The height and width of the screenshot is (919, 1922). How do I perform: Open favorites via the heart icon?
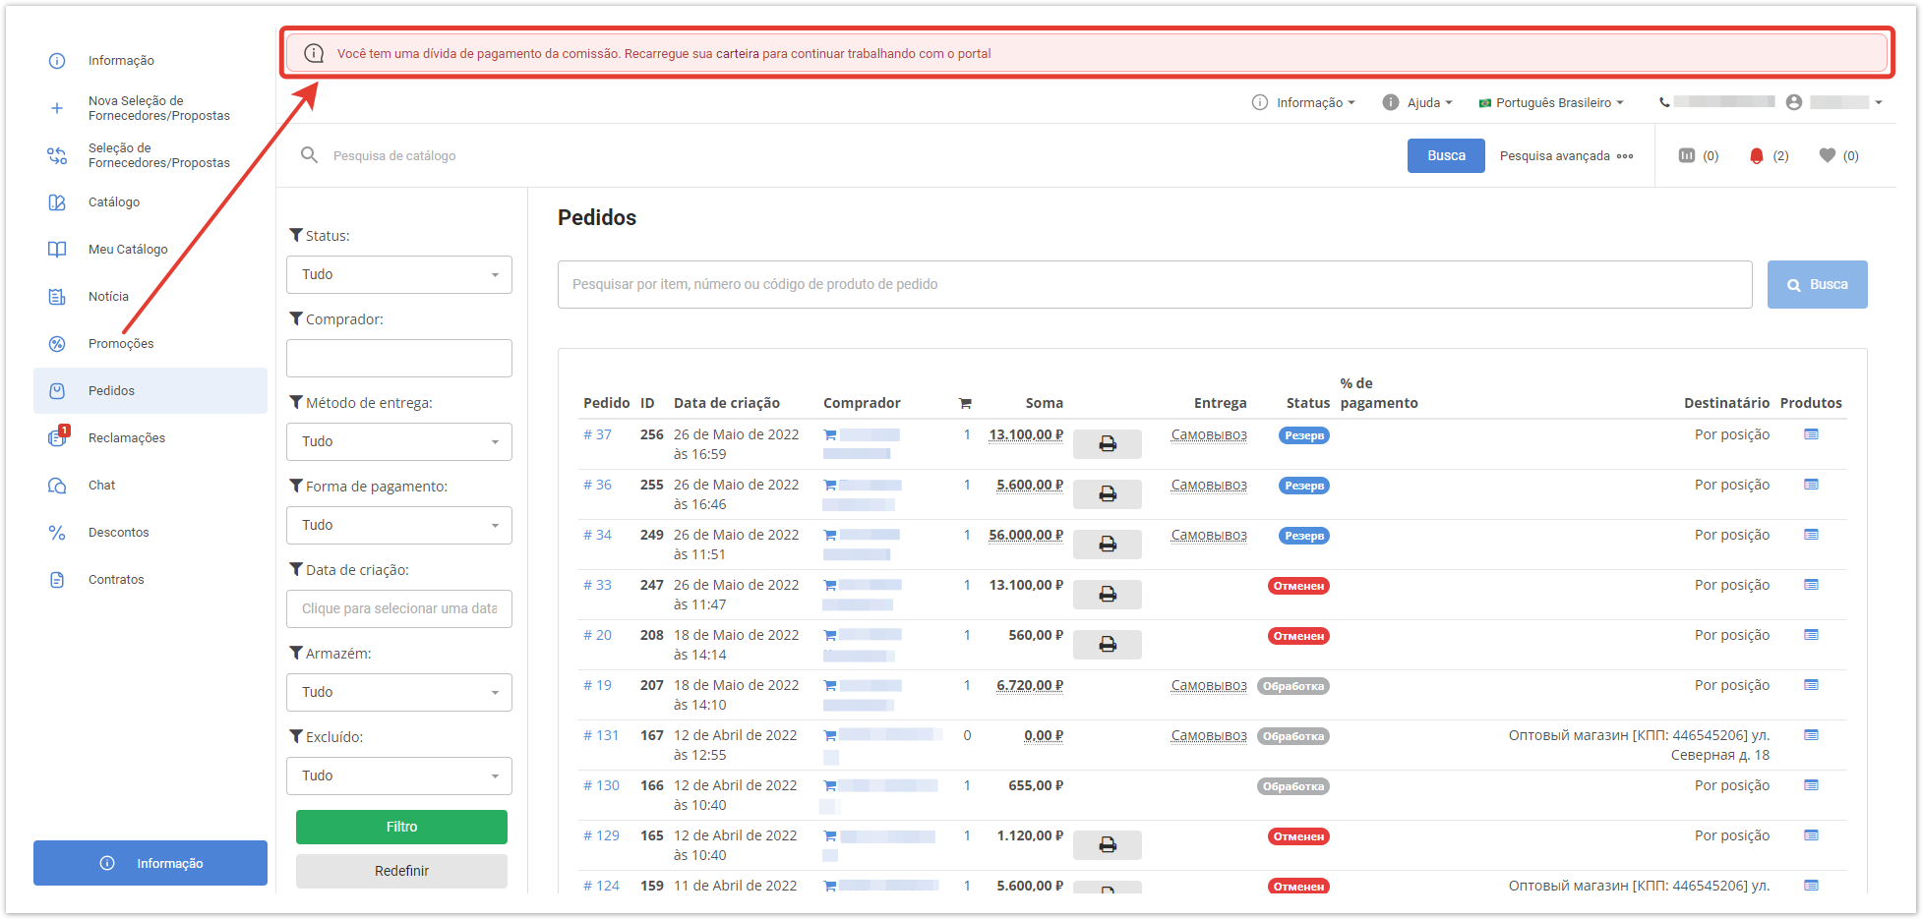[1827, 155]
